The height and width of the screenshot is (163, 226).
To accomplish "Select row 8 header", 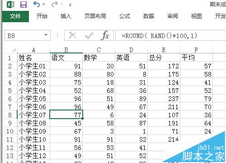I will [x=10, y=115].
